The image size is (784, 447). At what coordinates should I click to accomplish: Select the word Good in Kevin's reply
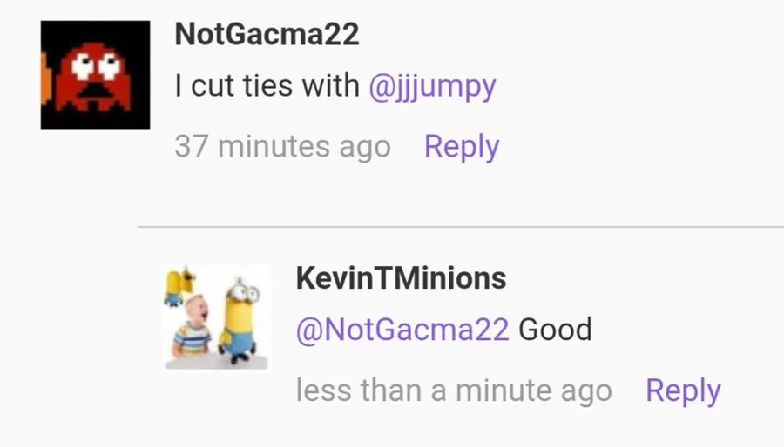click(555, 330)
